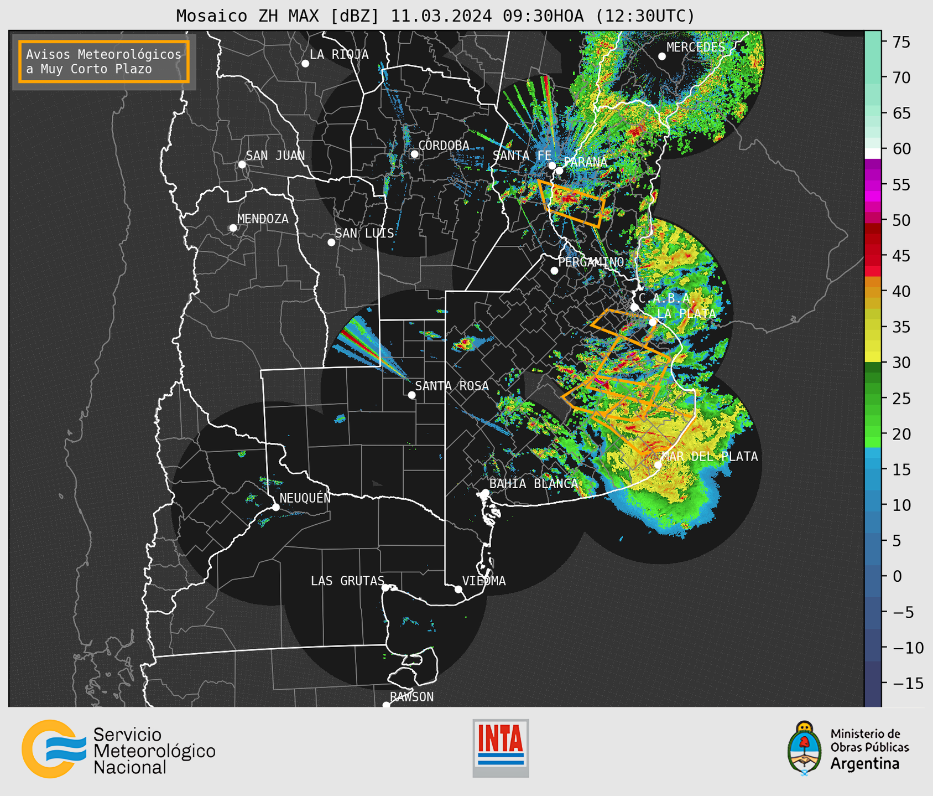Click the CÓRDOBA city marker dot
This screenshot has height=796, width=933.
tap(414, 154)
